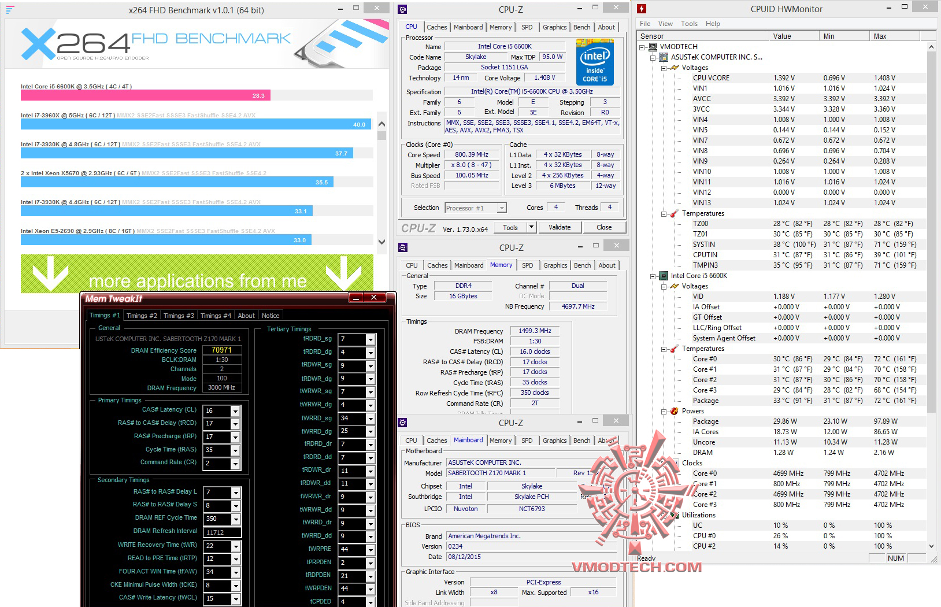Collapse the Intel Core i5 6600K tree node
941x607 pixels.
(653, 276)
